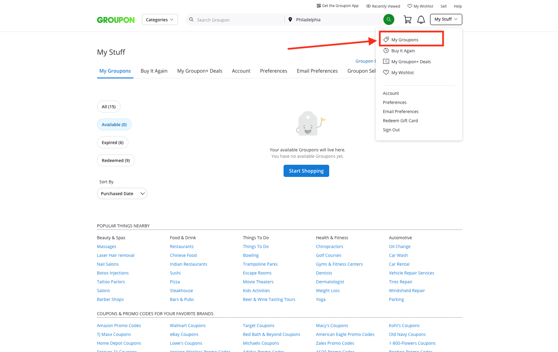Click the Groupon logo
The height and width of the screenshot is (352, 558).
pos(116,20)
